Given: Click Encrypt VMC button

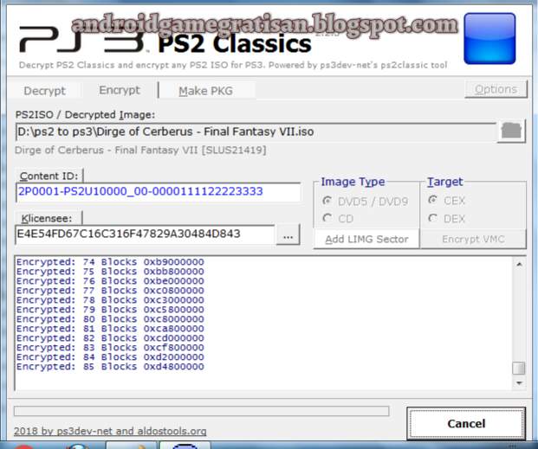Looking at the screenshot, I should [474, 239].
